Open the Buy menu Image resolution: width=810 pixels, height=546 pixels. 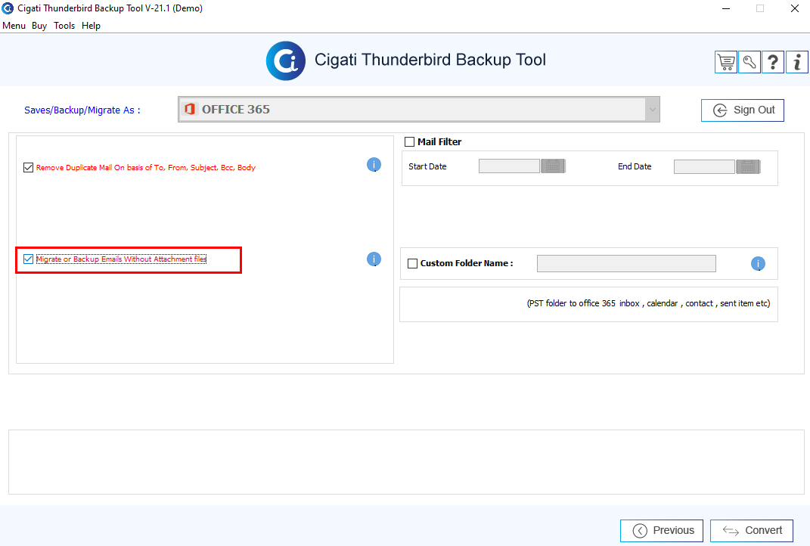39,26
